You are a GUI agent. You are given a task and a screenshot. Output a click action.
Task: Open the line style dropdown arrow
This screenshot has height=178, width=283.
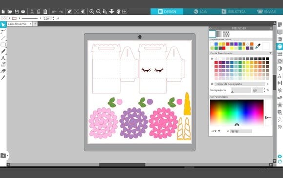coord(40,18)
